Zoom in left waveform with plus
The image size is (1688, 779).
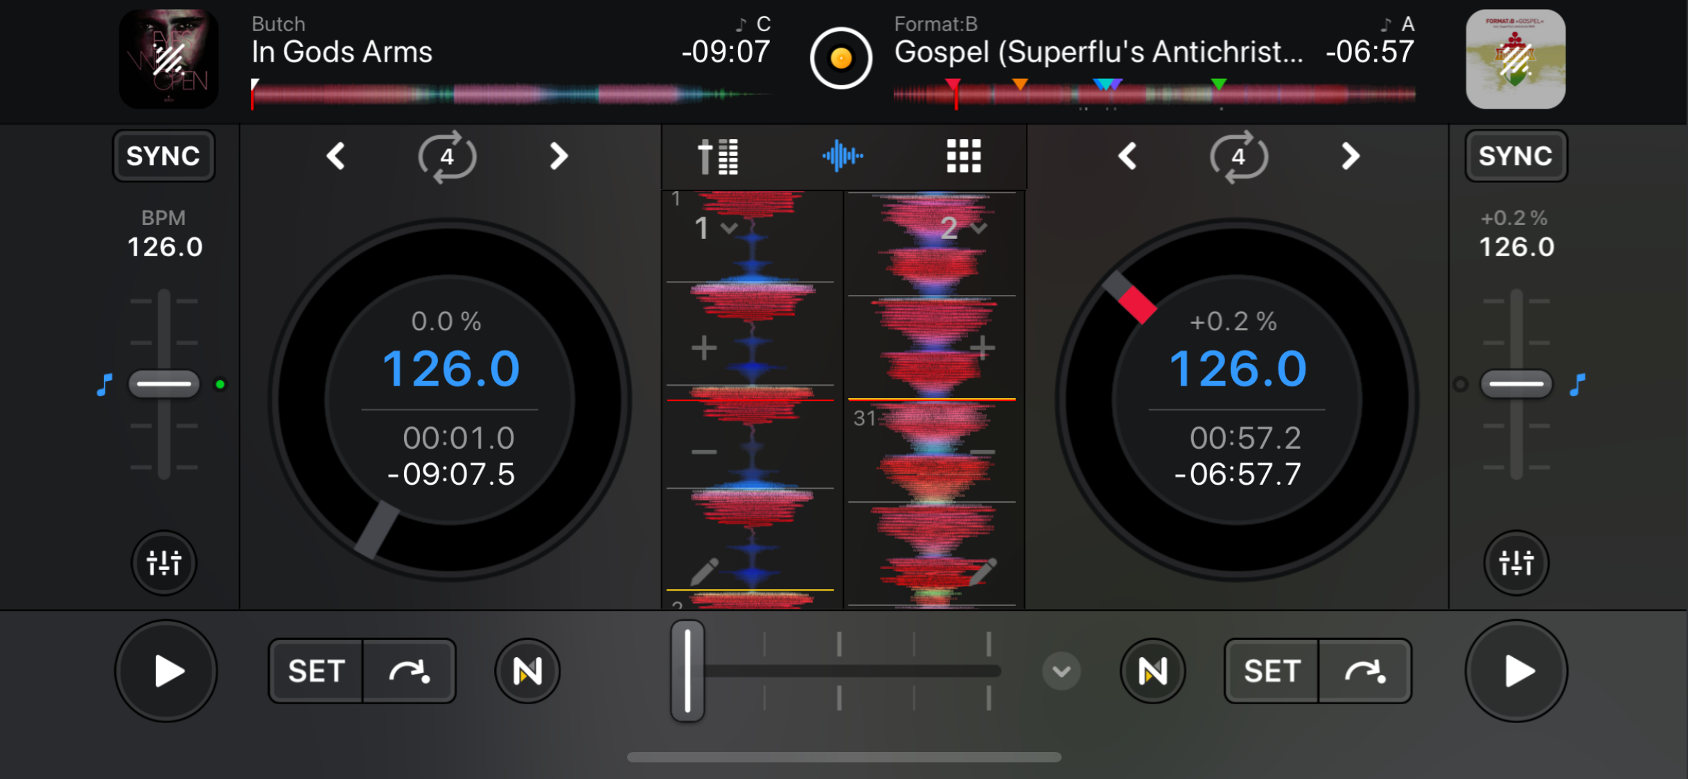point(704,348)
